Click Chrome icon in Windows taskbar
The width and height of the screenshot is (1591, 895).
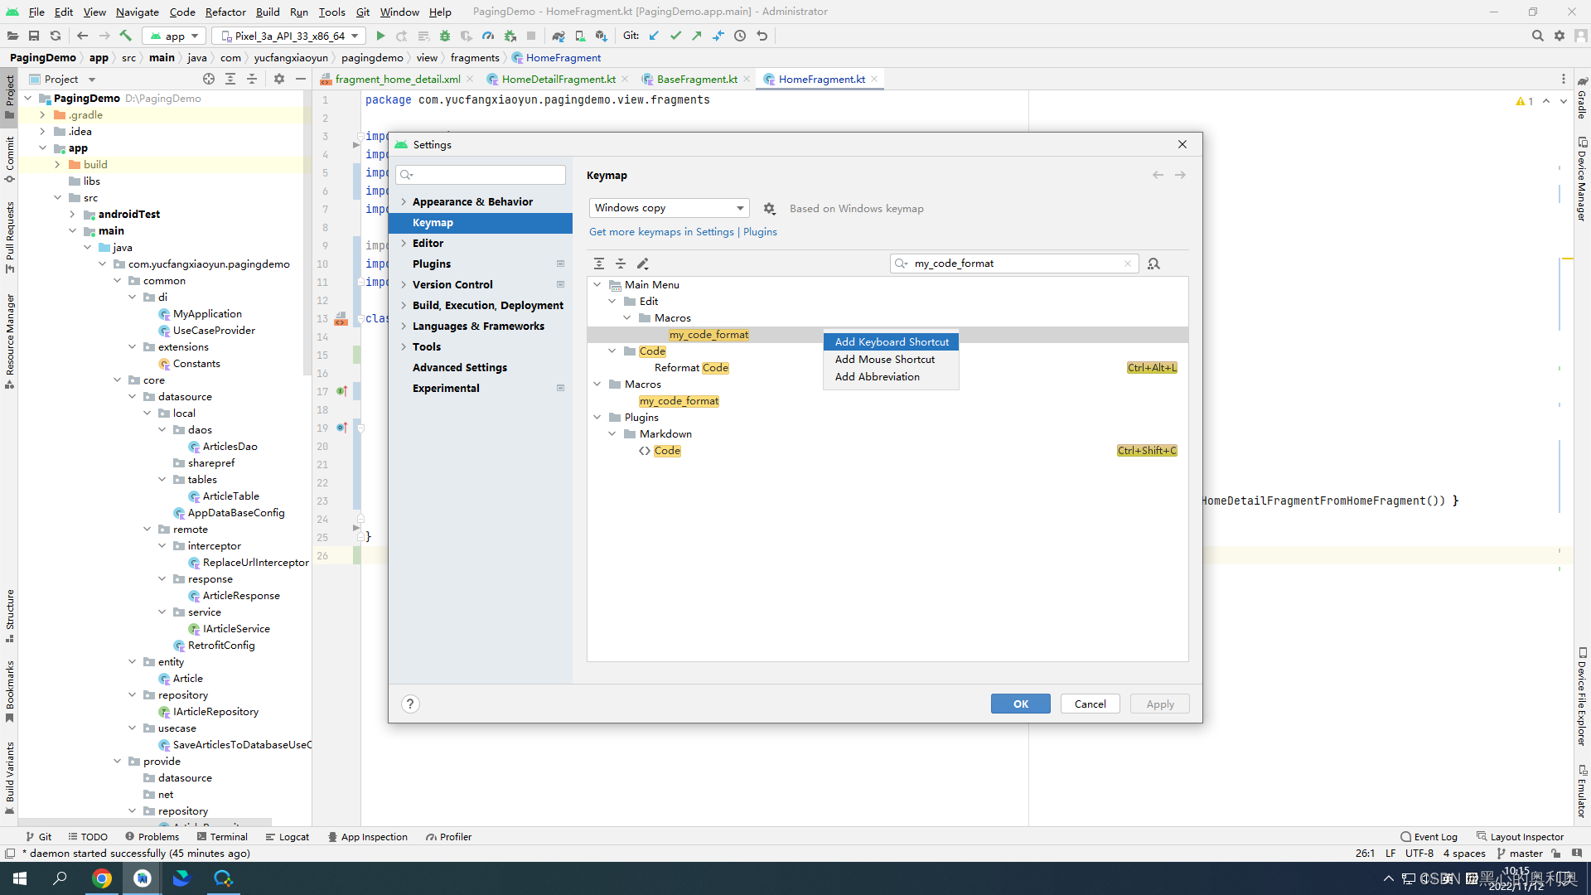[102, 878]
